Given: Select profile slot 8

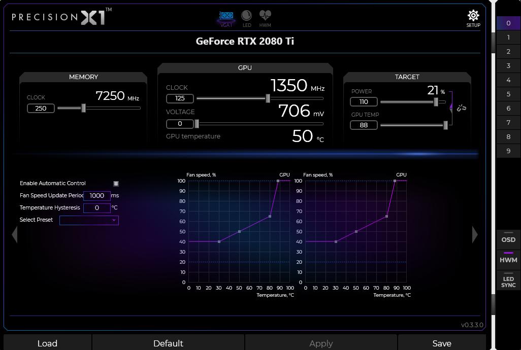Looking at the screenshot, I should pyautogui.click(x=508, y=136).
